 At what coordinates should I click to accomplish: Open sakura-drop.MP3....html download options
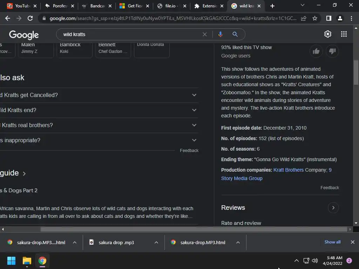[x=75, y=242]
